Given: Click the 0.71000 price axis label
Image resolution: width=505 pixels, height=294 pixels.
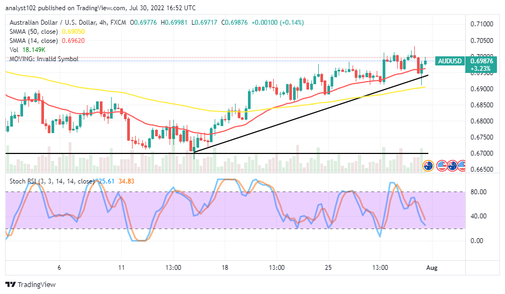Looking at the screenshot, I should point(482,24).
